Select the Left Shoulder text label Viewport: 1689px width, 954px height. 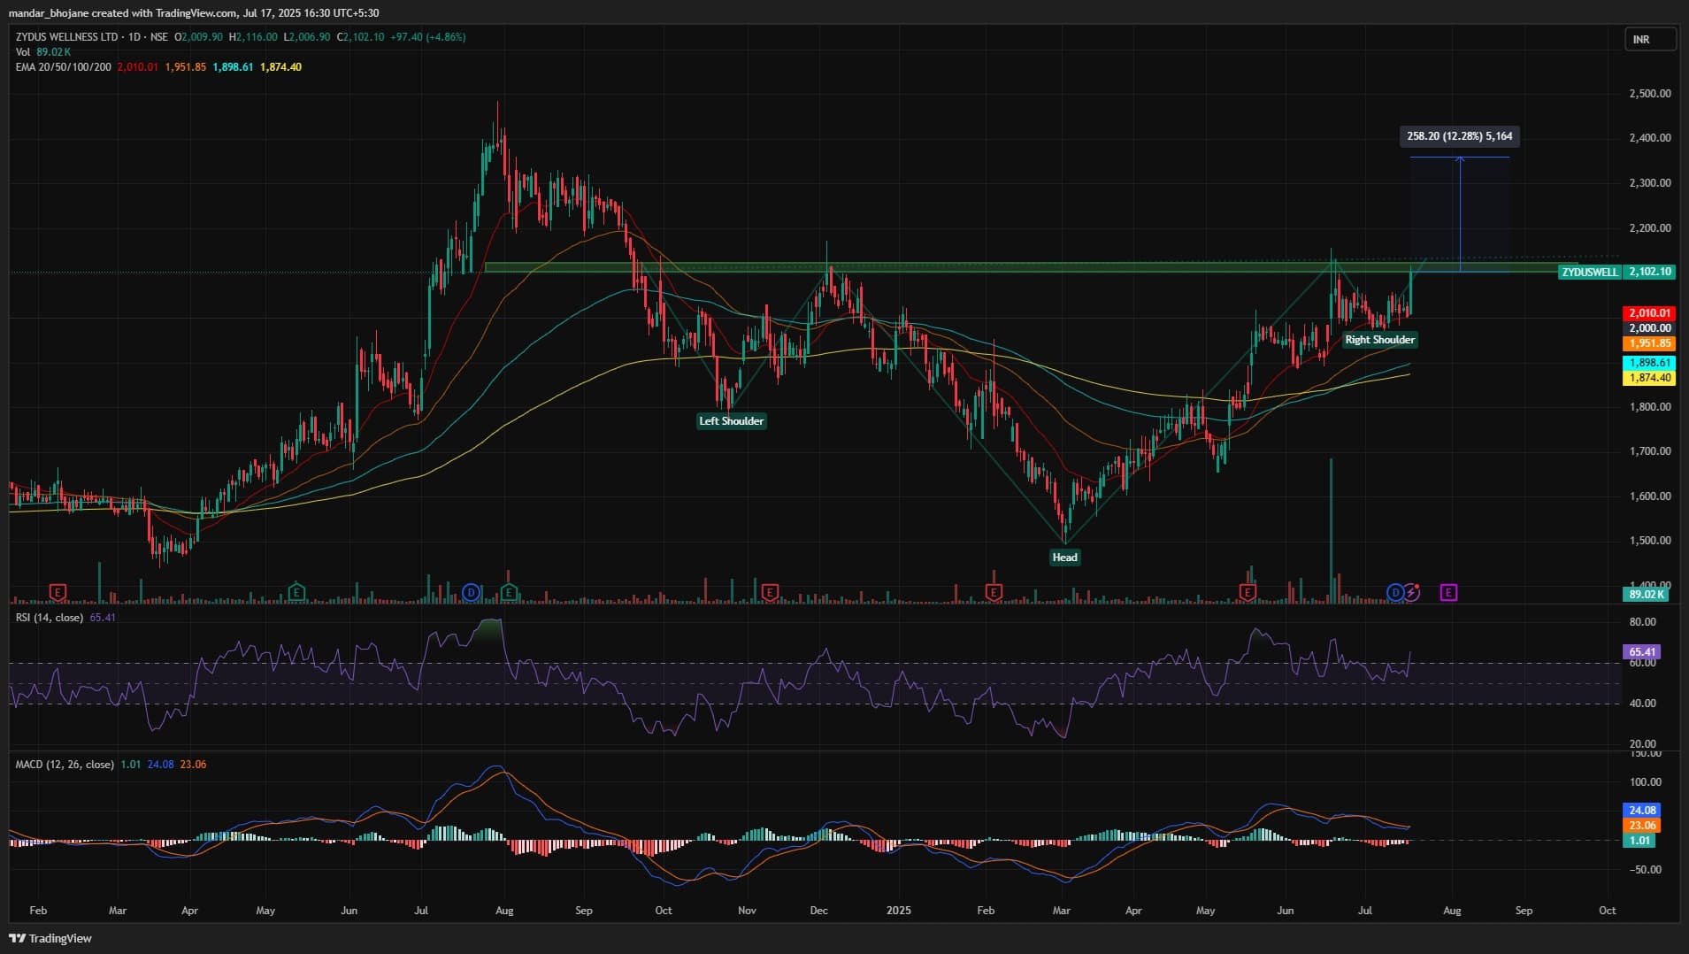pos(731,421)
